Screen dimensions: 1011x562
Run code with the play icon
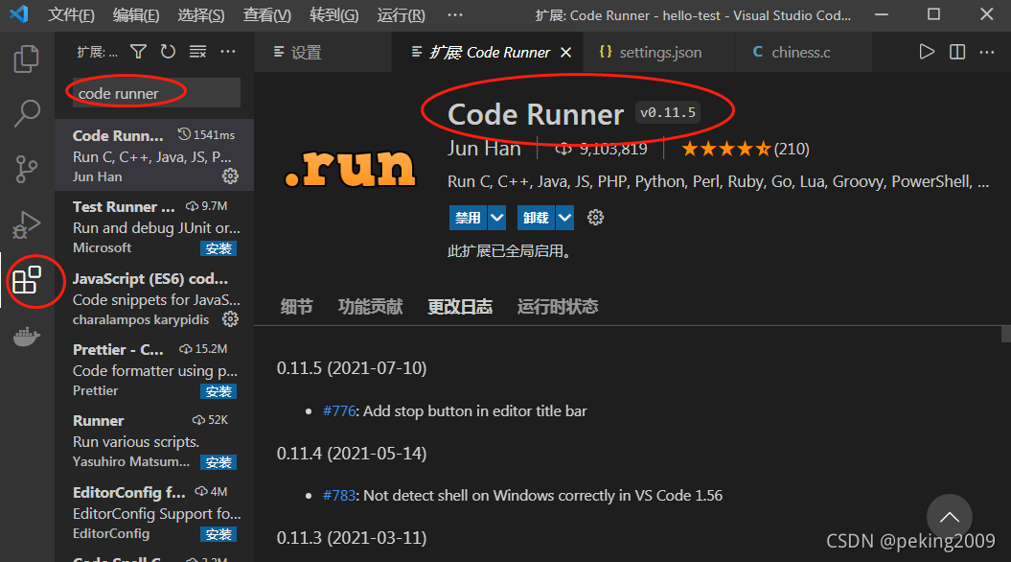coord(927,52)
